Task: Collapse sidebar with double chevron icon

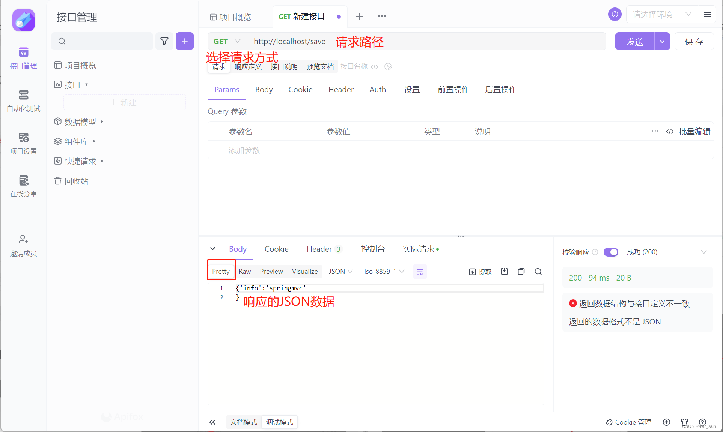Action: point(212,422)
